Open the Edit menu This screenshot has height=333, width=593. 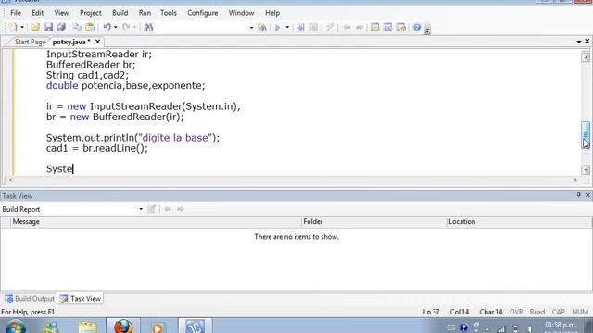(37, 13)
